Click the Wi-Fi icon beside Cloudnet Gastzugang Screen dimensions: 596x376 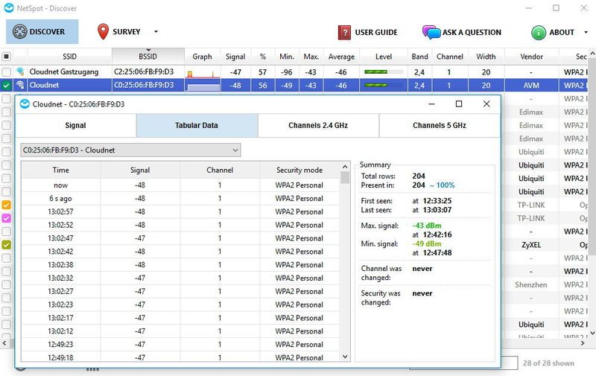[x=20, y=72]
